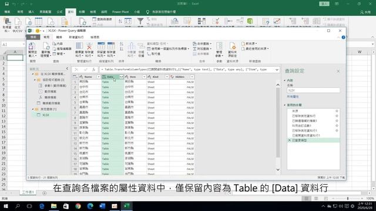Collapse the queries pane arrow

coord(67,69)
